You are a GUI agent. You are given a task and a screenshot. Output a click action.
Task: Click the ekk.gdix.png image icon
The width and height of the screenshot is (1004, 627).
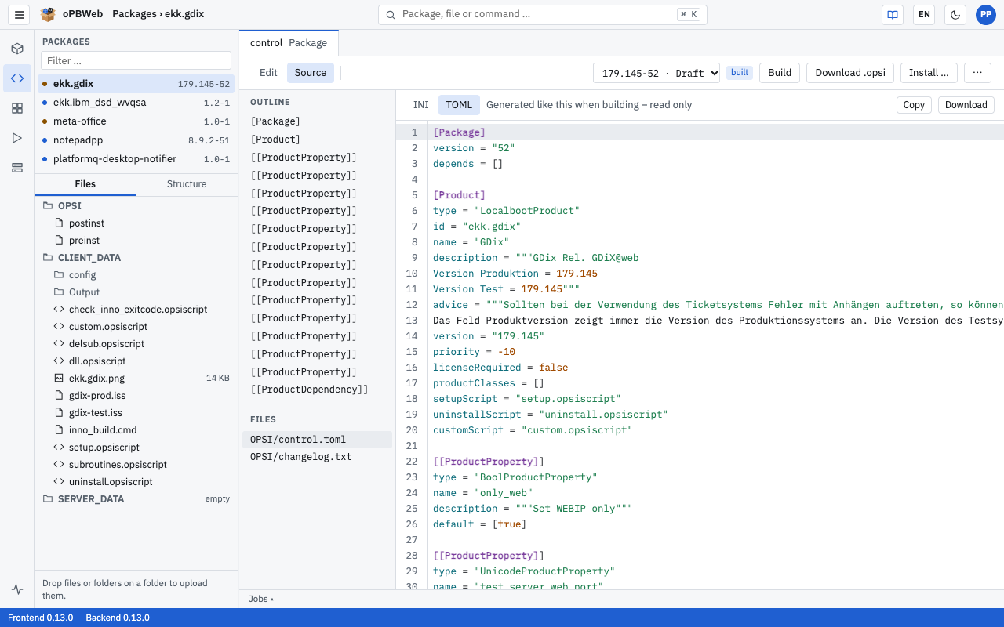pyautogui.click(x=59, y=379)
